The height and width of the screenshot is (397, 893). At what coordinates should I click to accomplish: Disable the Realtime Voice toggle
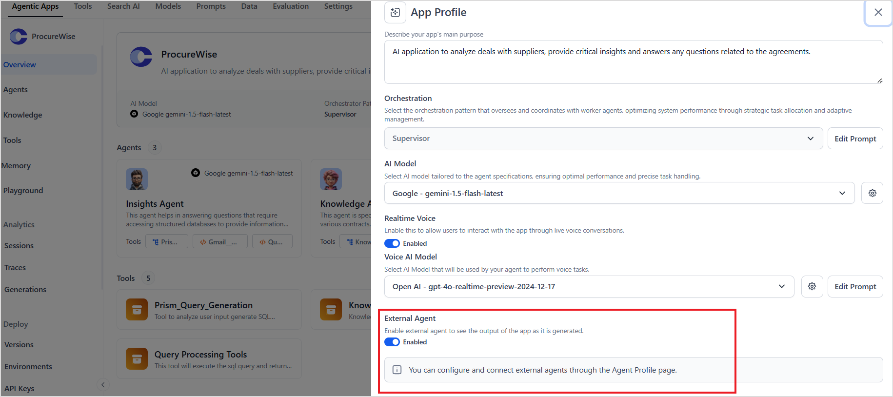[x=392, y=243]
